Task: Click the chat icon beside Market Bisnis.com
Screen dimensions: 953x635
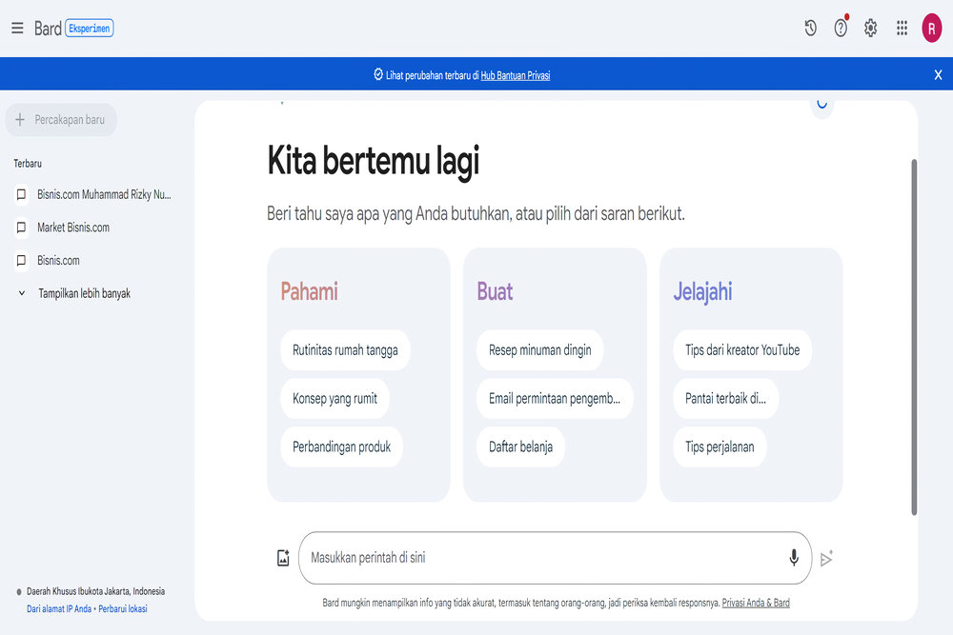Action: coord(21,228)
